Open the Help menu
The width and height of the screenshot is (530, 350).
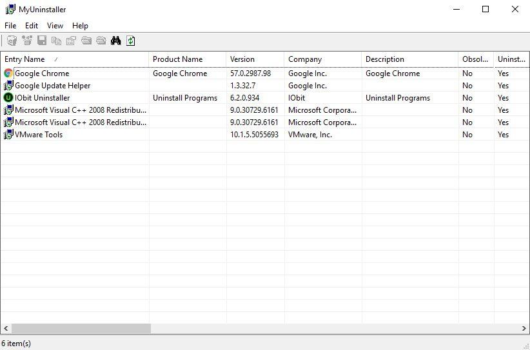80,26
